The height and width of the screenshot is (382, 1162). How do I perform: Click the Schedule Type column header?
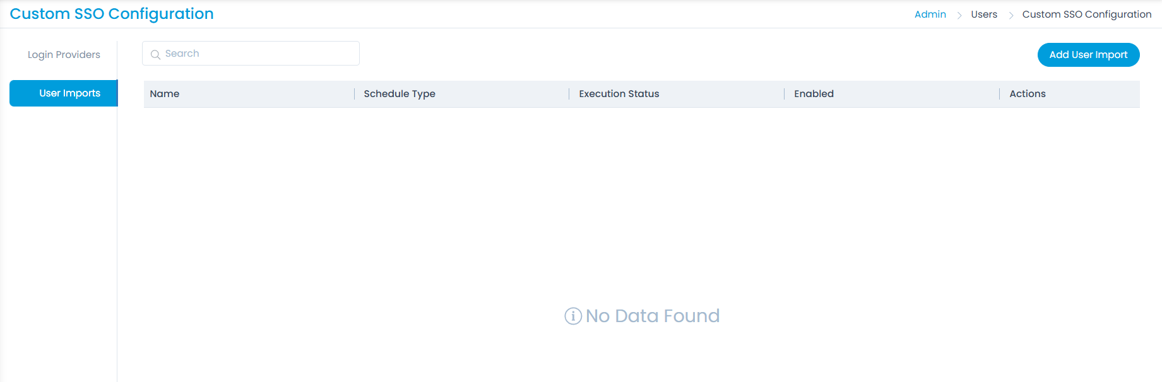[400, 94]
